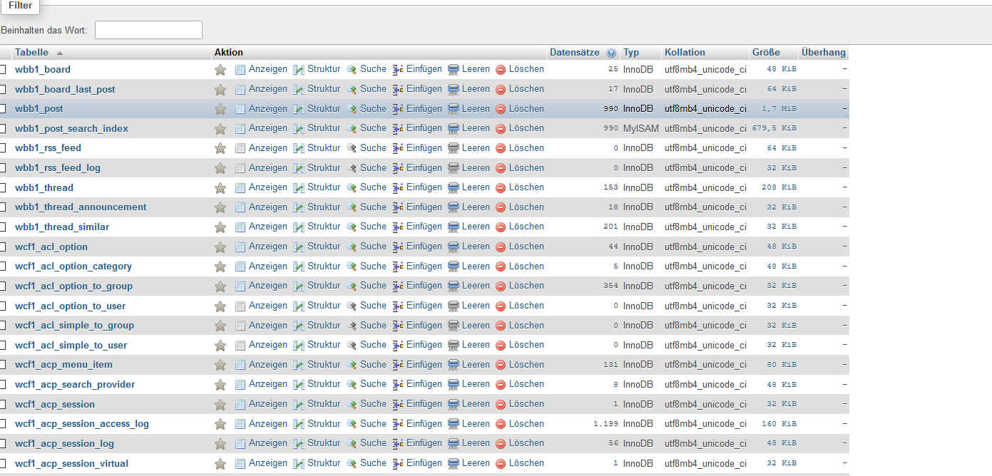Check the wbb1_board table checkbox
This screenshot has width=992, height=476.
pos(3,70)
